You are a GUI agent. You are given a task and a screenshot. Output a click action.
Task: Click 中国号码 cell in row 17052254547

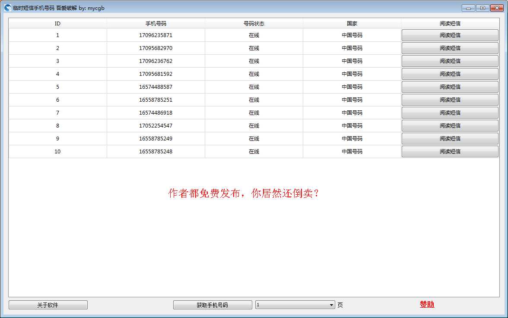coord(352,126)
